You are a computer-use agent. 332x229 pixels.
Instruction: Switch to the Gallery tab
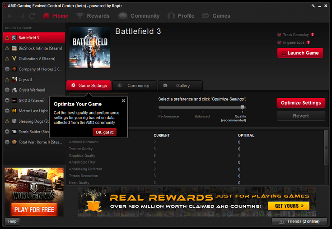click(180, 86)
